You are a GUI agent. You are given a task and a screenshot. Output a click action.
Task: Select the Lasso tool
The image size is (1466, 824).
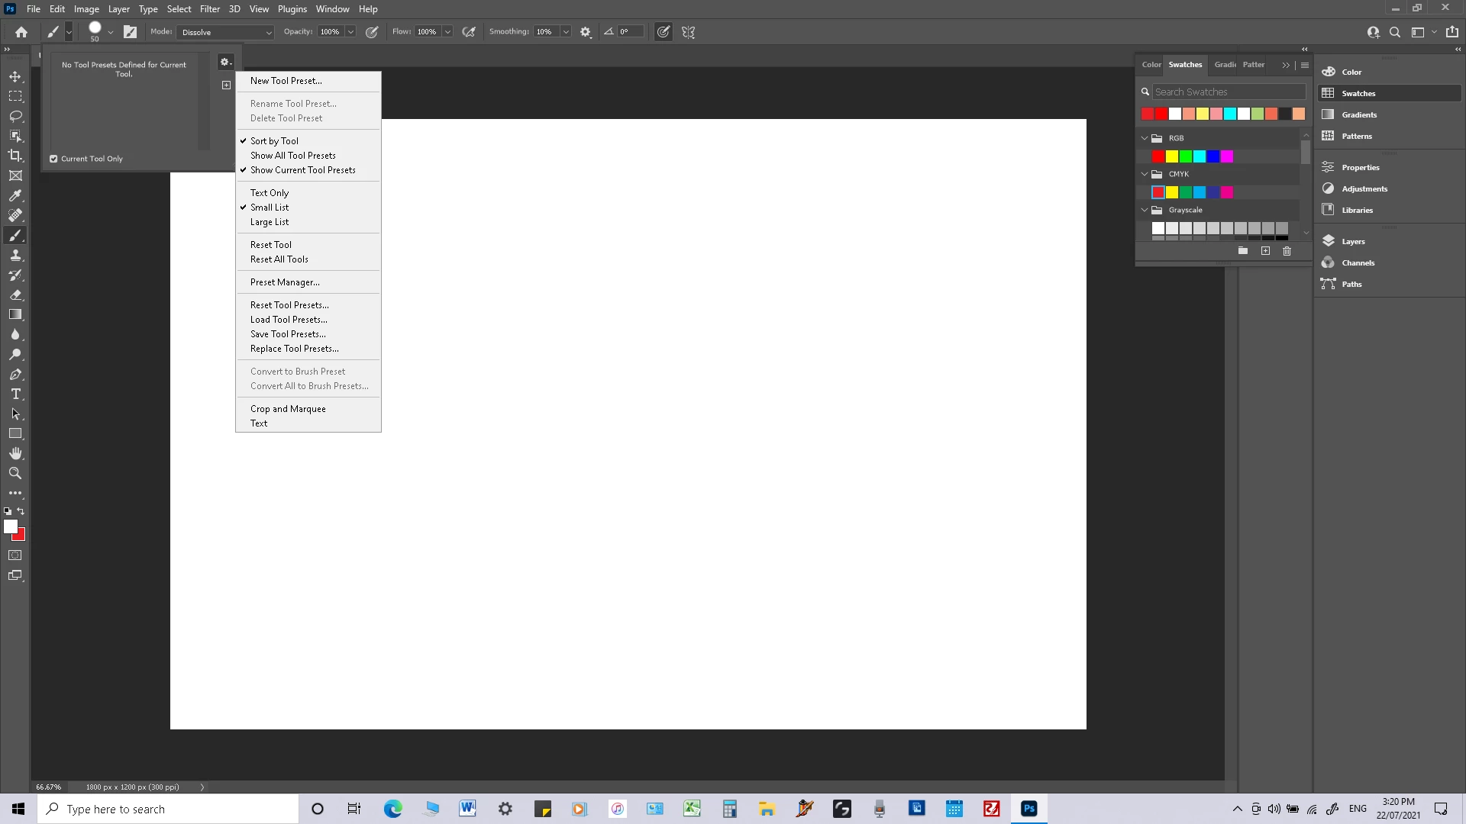(x=15, y=116)
